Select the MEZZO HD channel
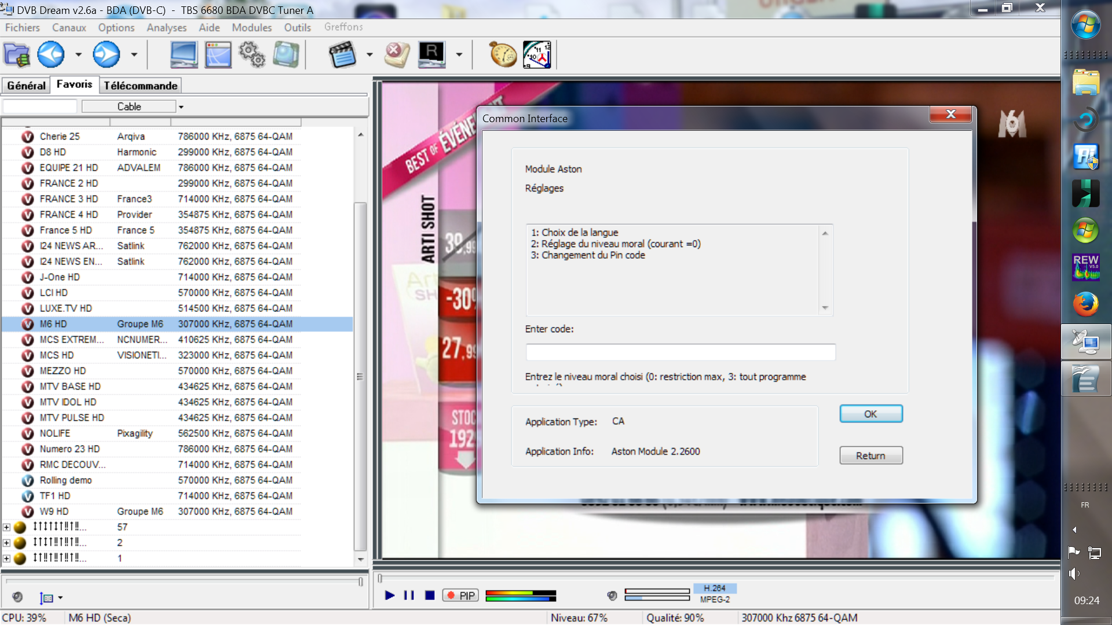 [x=177, y=371]
